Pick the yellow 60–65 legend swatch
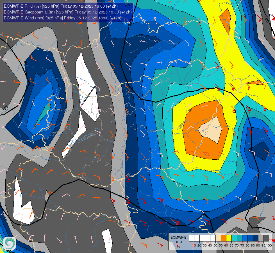Viewport: 275px width, 253px height. [229, 238]
